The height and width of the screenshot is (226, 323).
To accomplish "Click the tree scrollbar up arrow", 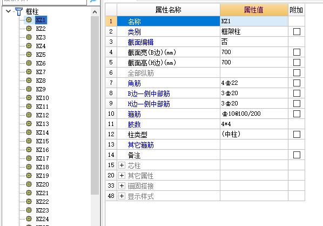I will click(95, 12).
